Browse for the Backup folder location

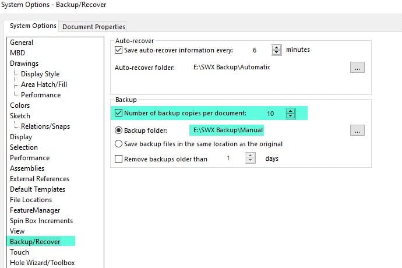click(357, 131)
